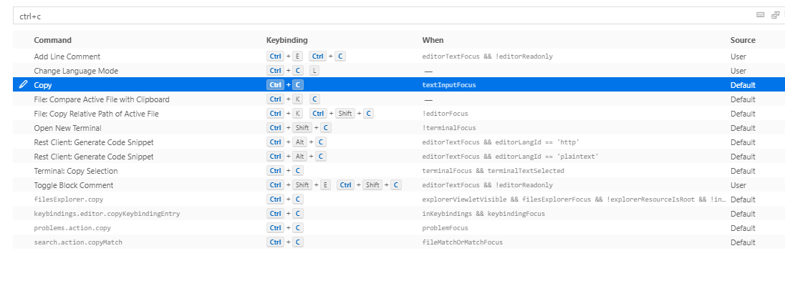The width and height of the screenshot is (785, 296).
Task: Click the Default source of the Copy row
Action: 743,85
